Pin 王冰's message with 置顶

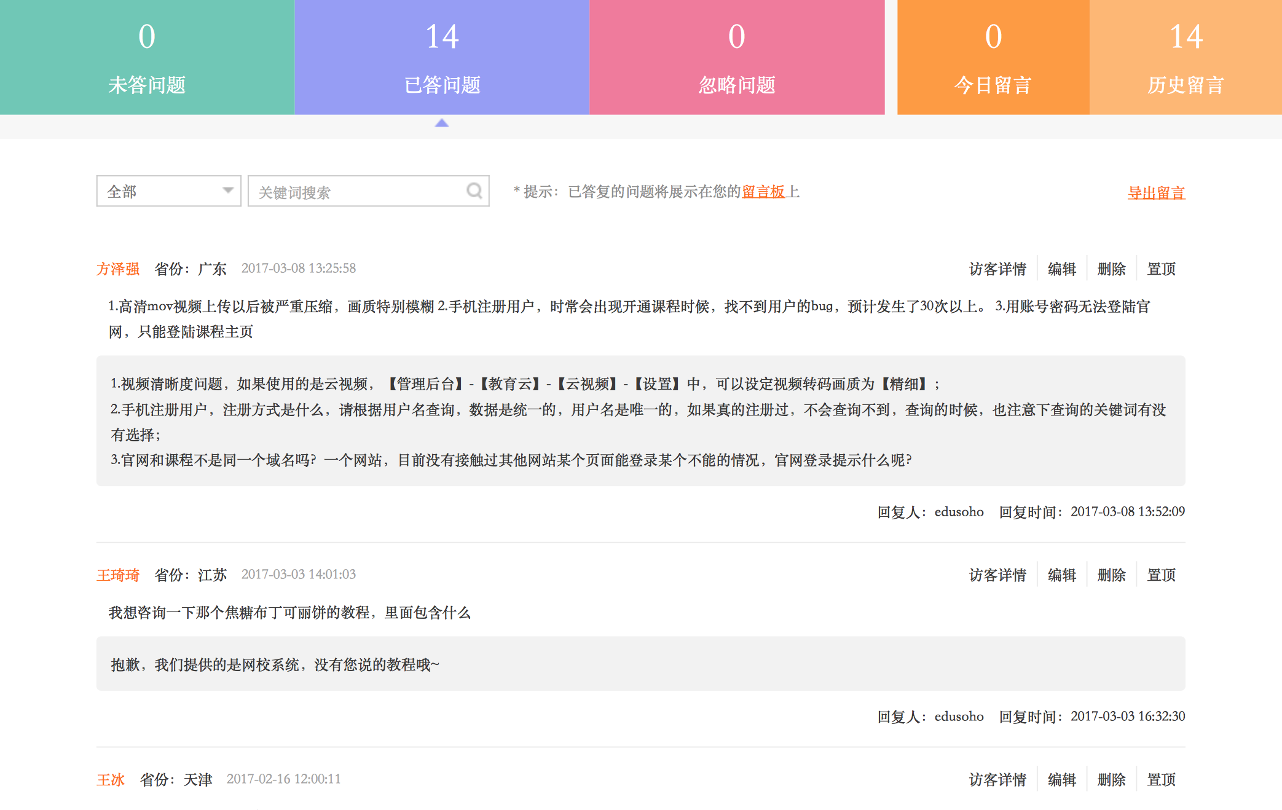point(1161,779)
